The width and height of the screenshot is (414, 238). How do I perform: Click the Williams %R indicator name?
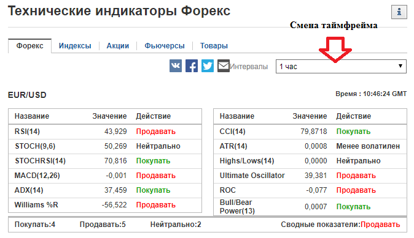tap(36, 205)
